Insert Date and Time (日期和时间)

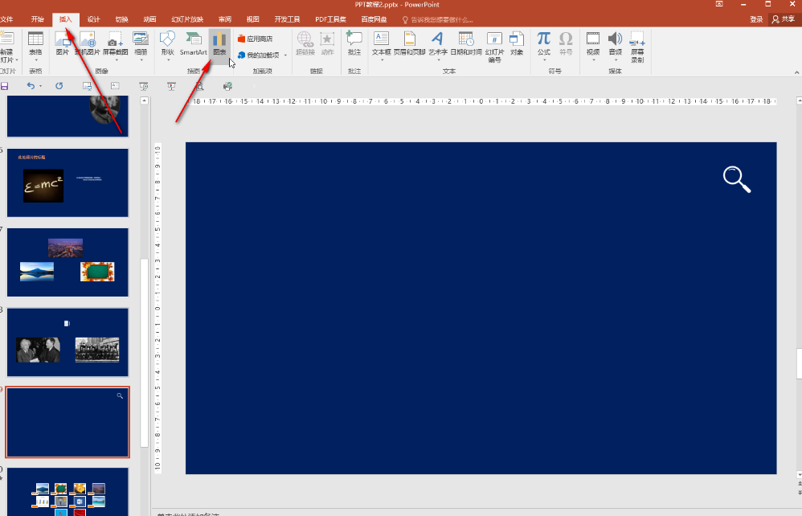tap(465, 43)
